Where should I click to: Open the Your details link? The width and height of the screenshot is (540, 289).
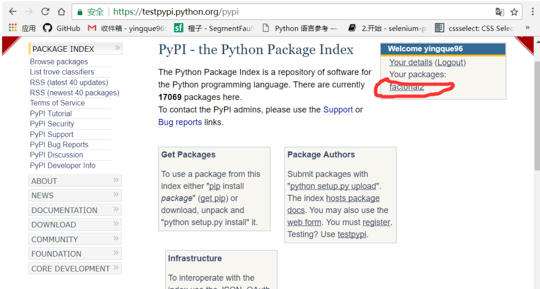pyautogui.click(x=411, y=63)
